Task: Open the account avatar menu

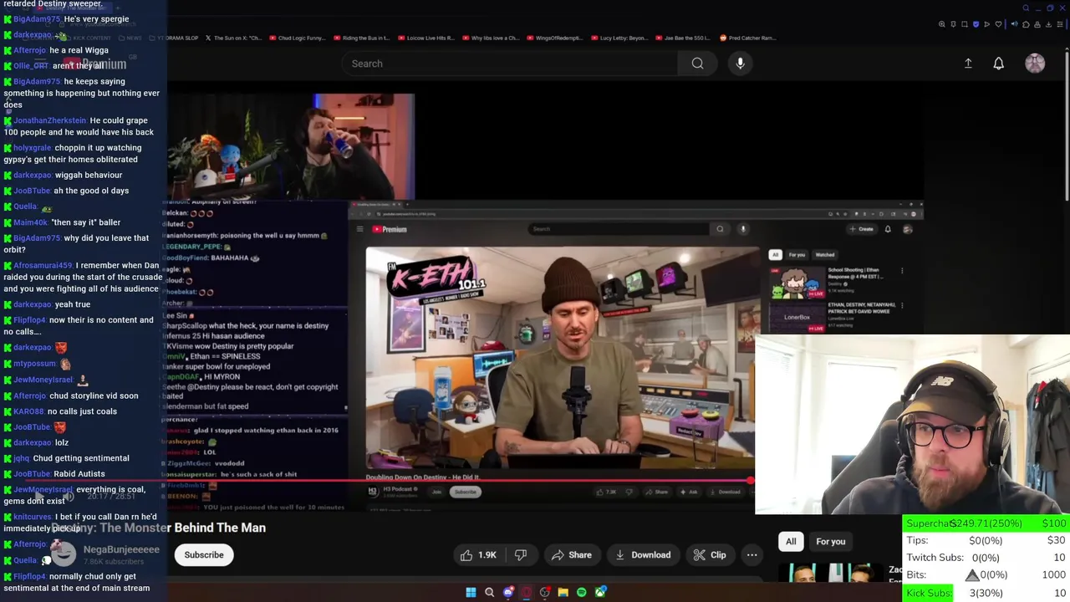Action: [x=1035, y=64]
